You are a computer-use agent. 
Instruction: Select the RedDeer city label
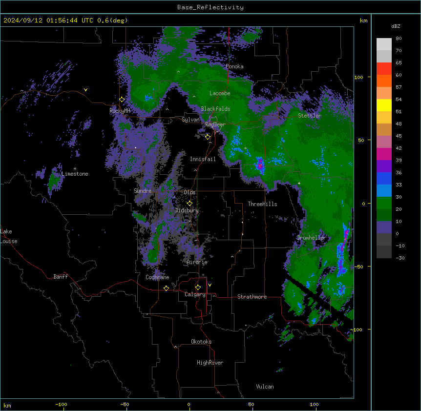(x=215, y=124)
